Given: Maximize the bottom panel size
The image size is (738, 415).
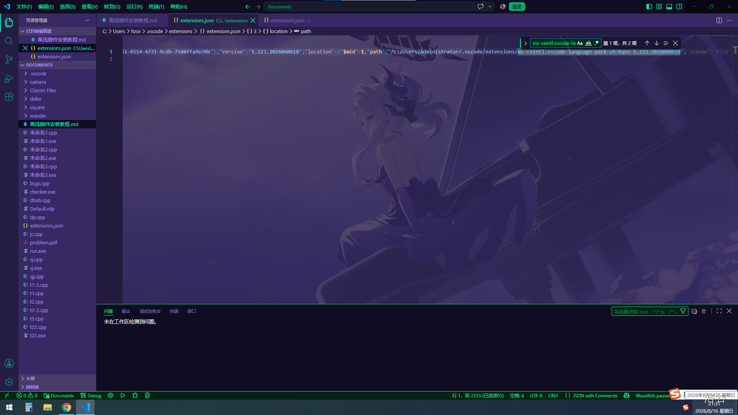Looking at the screenshot, I should click(719, 311).
